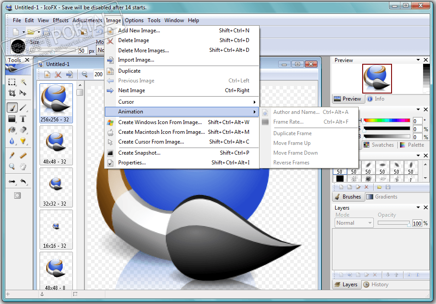This screenshot has width=436, height=304.
Task: Select the 256x256 - 32 image thumbnail
Action: click(56, 103)
